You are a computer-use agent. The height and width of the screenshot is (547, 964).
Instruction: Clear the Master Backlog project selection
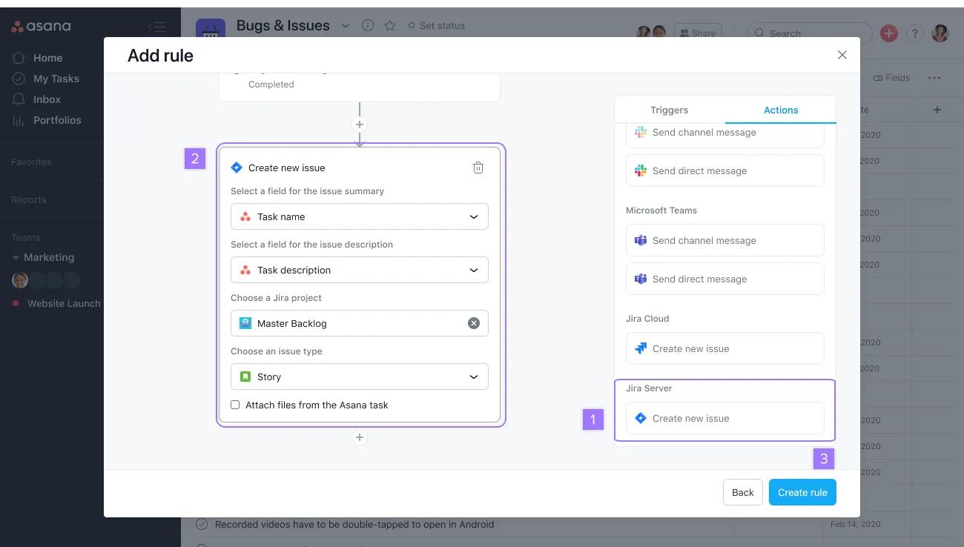[474, 322]
